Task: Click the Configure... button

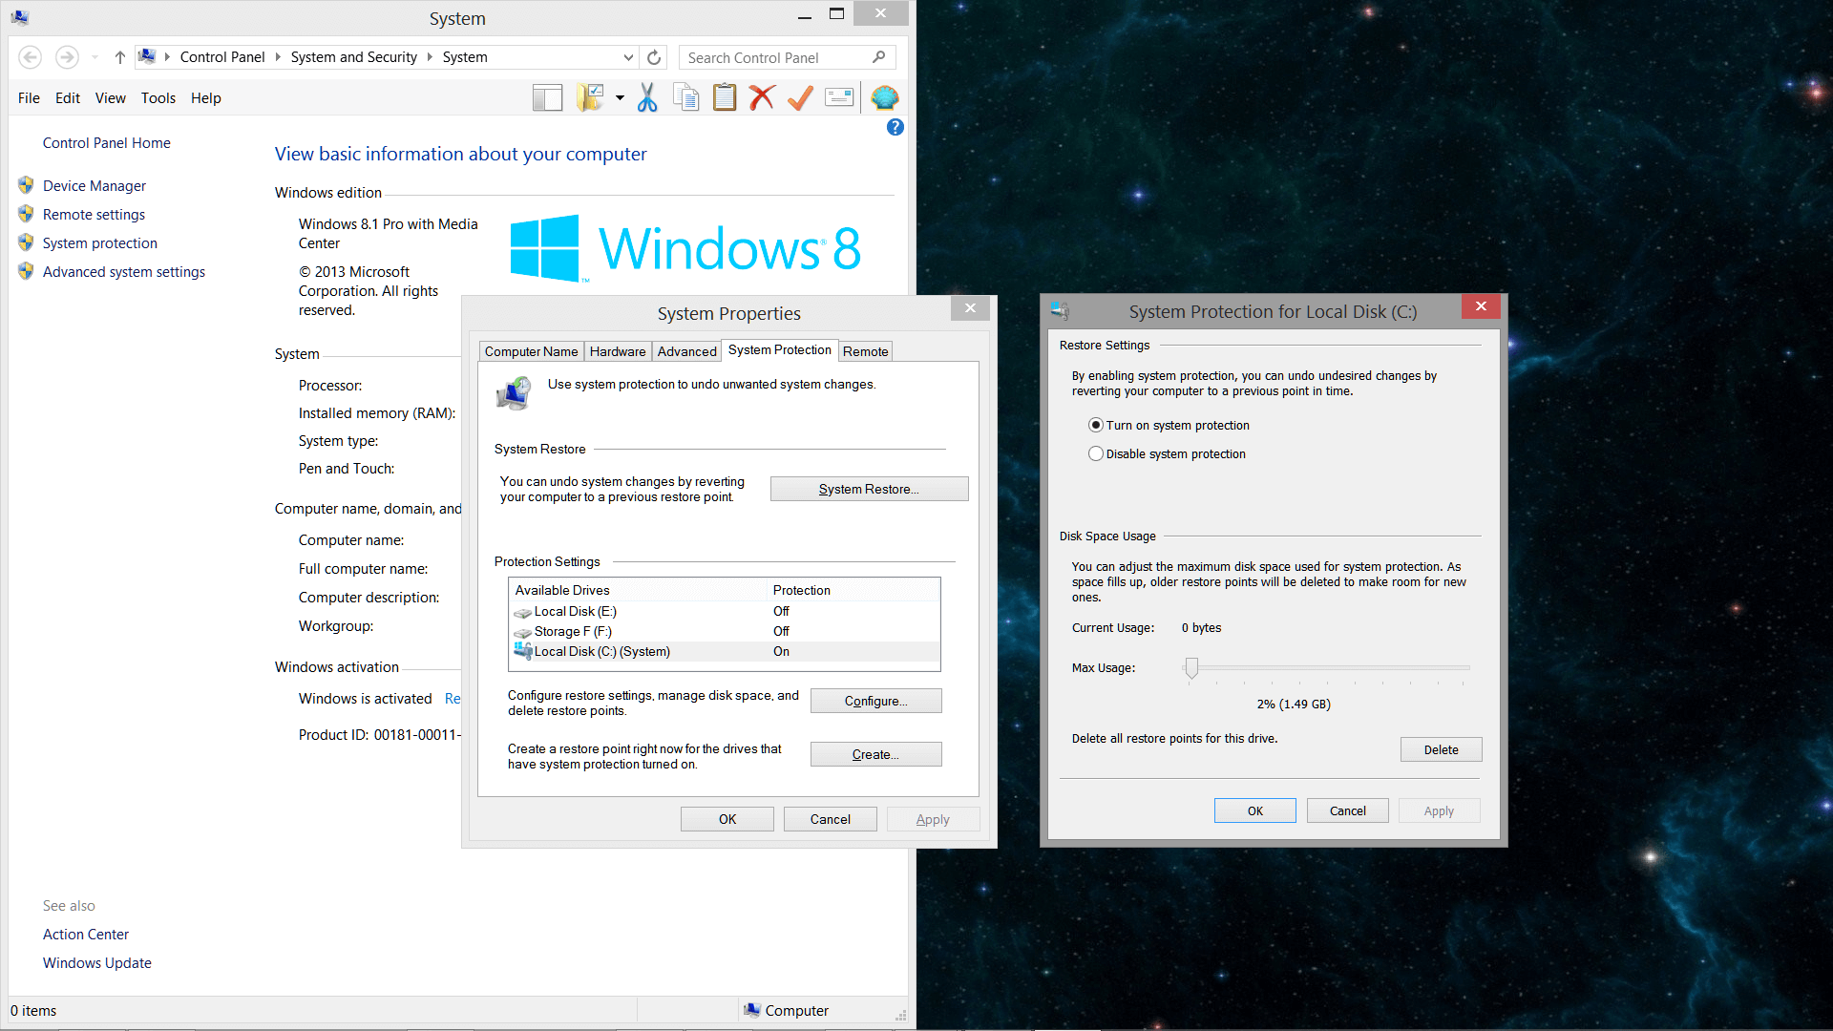Action: point(874,701)
